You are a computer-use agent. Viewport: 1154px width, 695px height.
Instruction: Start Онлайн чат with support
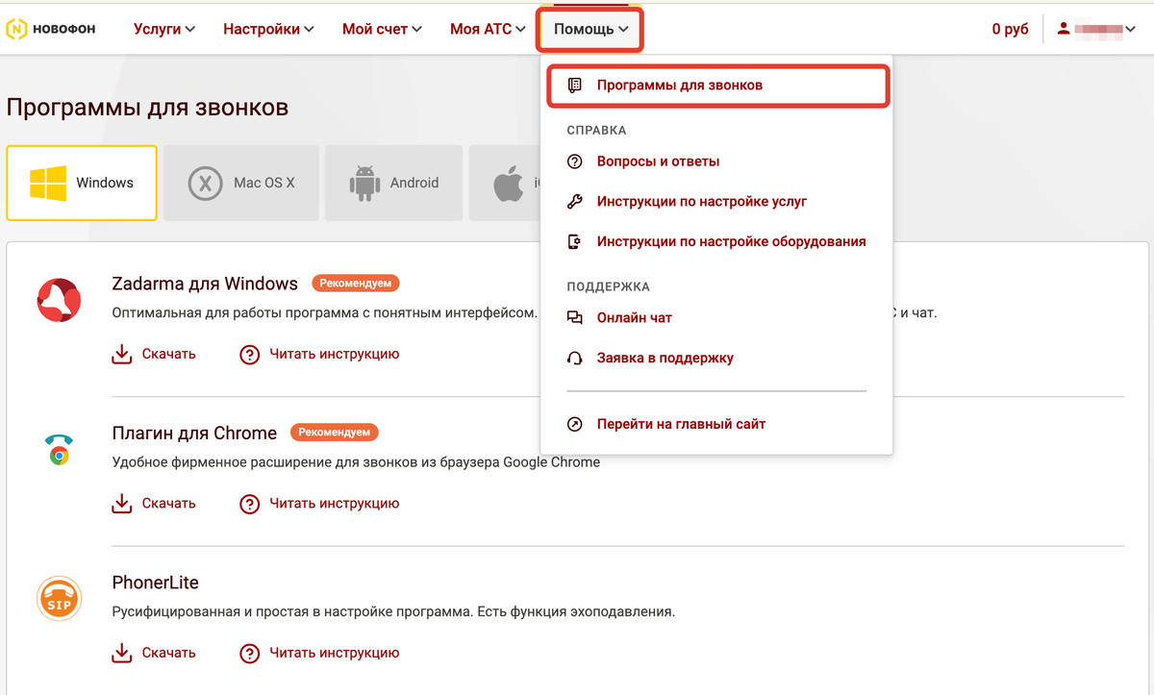point(634,317)
